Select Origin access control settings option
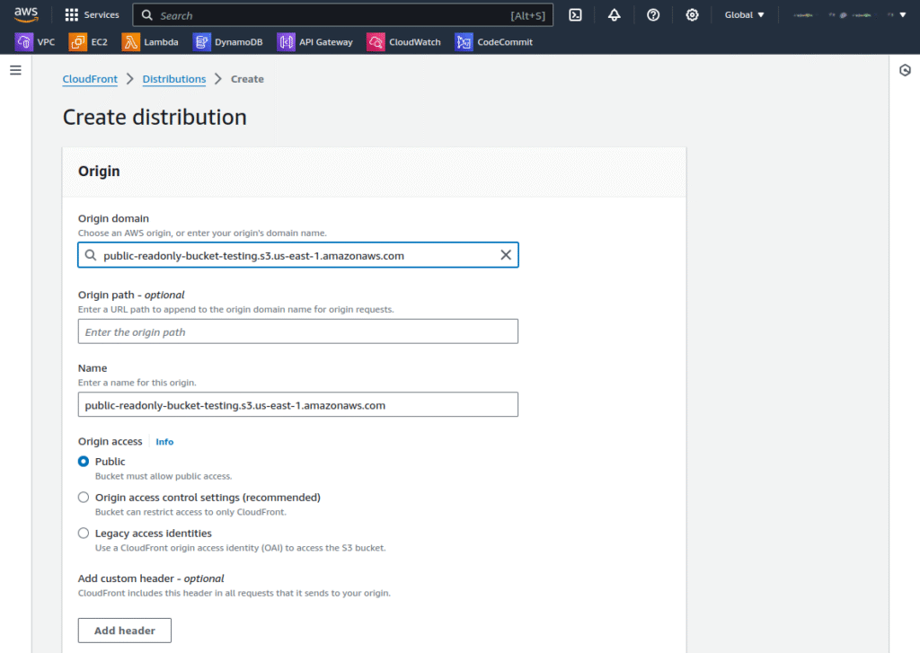 84,497
